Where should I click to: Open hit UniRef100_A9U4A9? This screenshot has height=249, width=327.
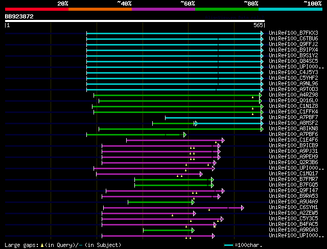click(x=293, y=202)
